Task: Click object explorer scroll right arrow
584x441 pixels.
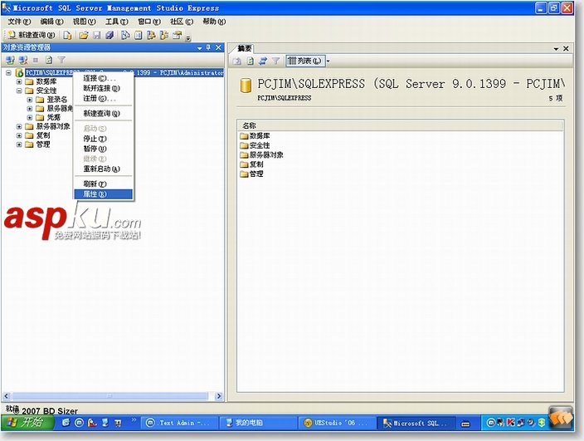Action: click(219, 396)
